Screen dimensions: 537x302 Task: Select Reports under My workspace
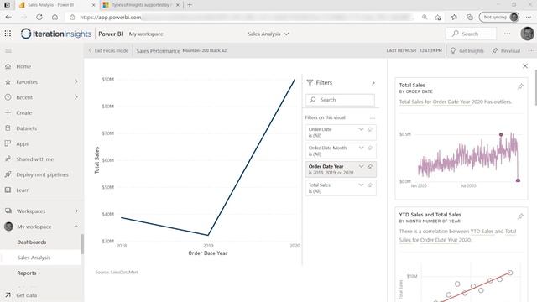[26, 273]
